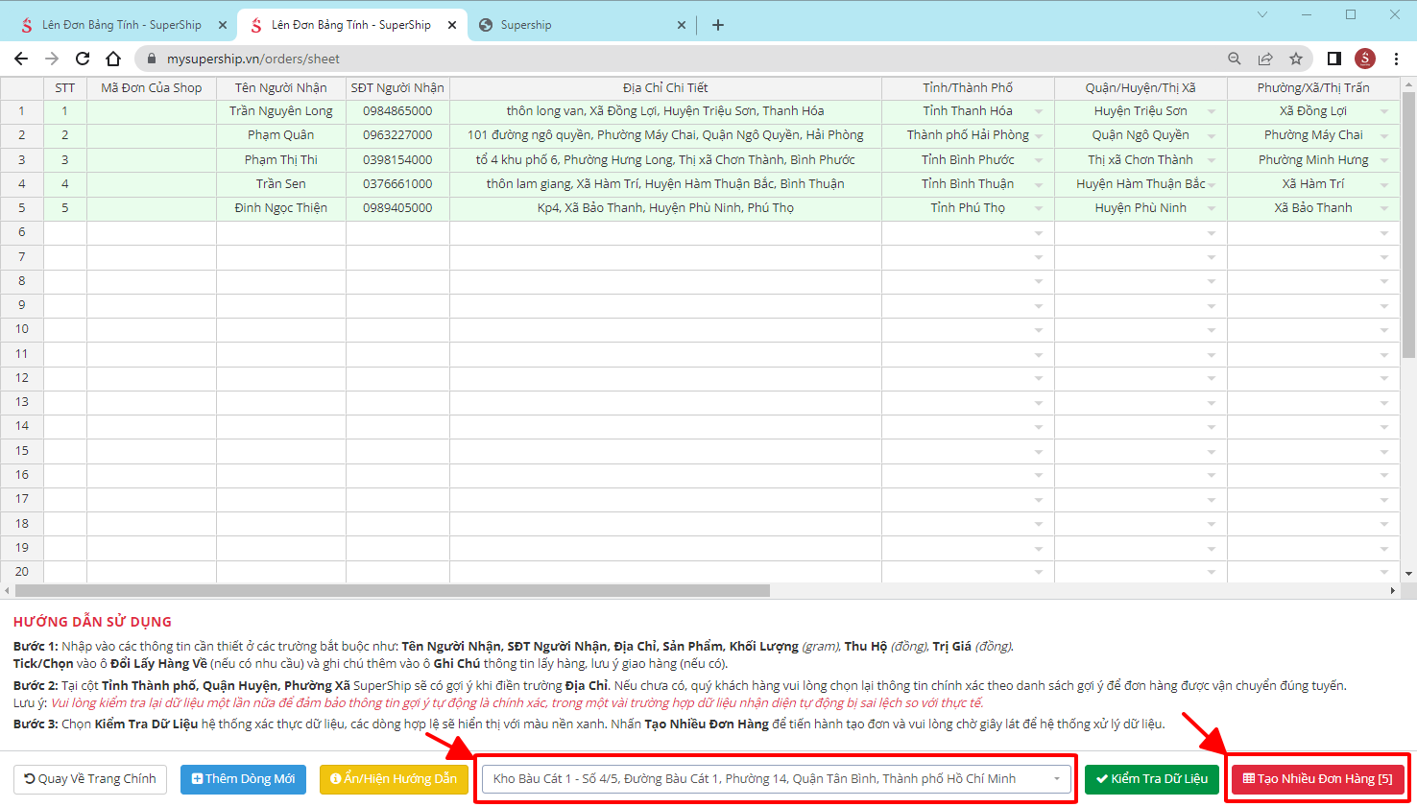Screen dimensions: 1417x807
Task: Open the Huyện Triệu Sơn district dropdown arrow
Action: pos(1212,112)
